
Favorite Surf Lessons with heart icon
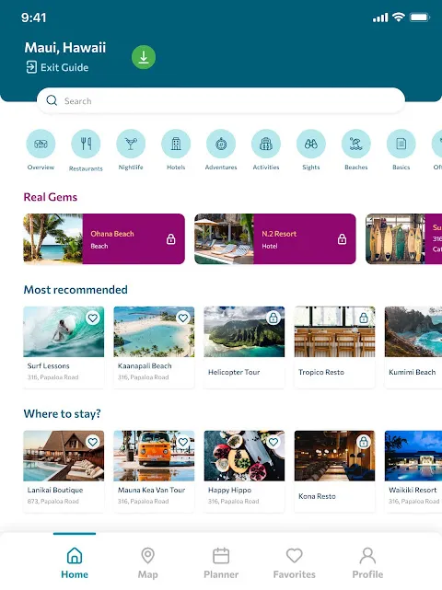[x=93, y=318]
